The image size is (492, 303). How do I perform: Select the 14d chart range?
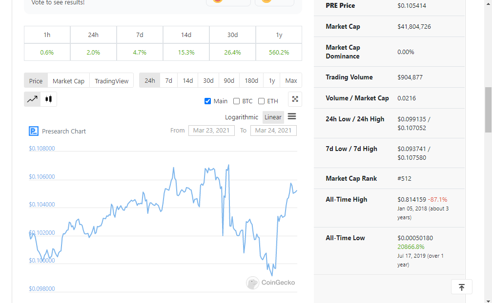(x=187, y=80)
